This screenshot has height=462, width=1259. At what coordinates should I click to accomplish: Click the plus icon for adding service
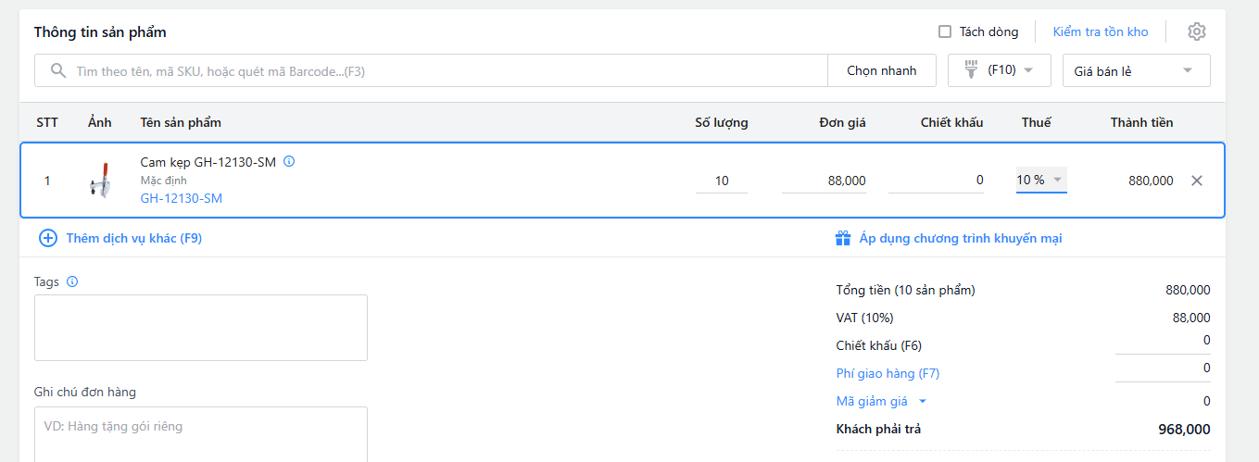pos(48,238)
